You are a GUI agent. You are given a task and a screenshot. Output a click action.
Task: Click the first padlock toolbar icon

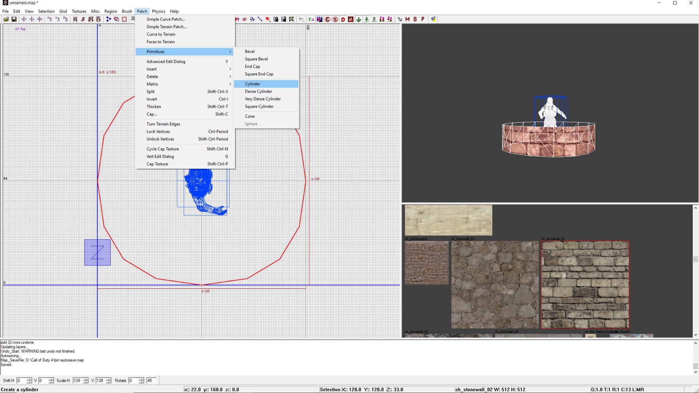[276, 19]
